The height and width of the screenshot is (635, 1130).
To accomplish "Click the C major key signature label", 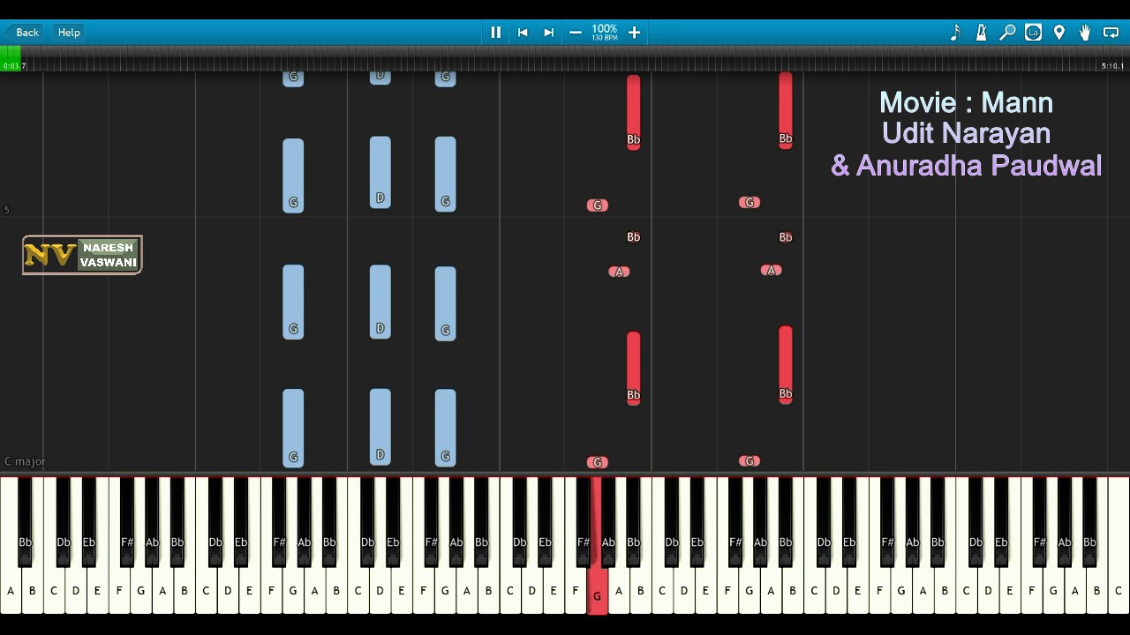I will tap(25, 461).
